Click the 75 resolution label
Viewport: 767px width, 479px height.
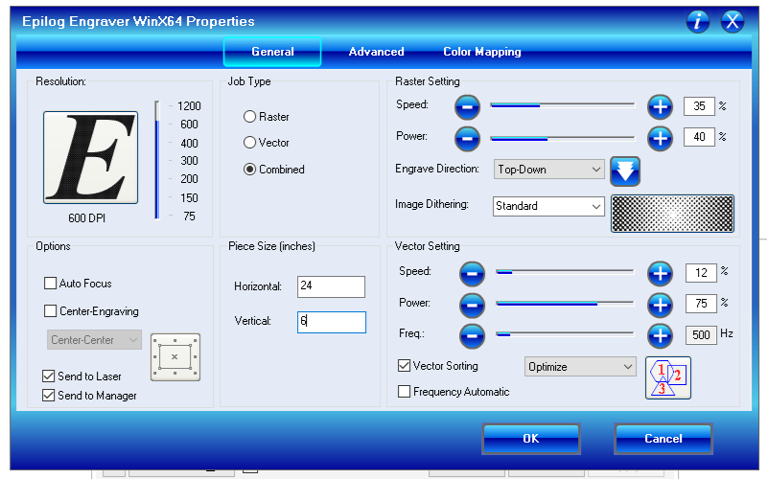click(189, 217)
